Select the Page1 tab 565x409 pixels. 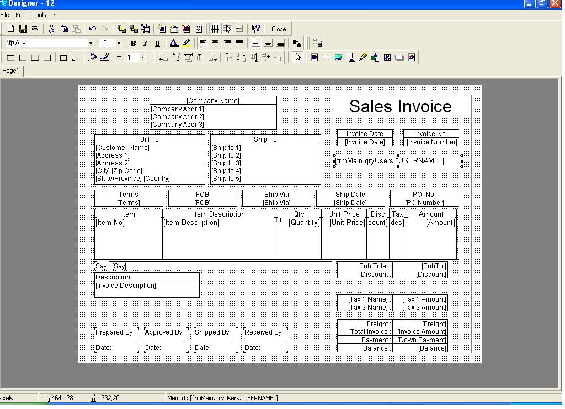point(11,71)
